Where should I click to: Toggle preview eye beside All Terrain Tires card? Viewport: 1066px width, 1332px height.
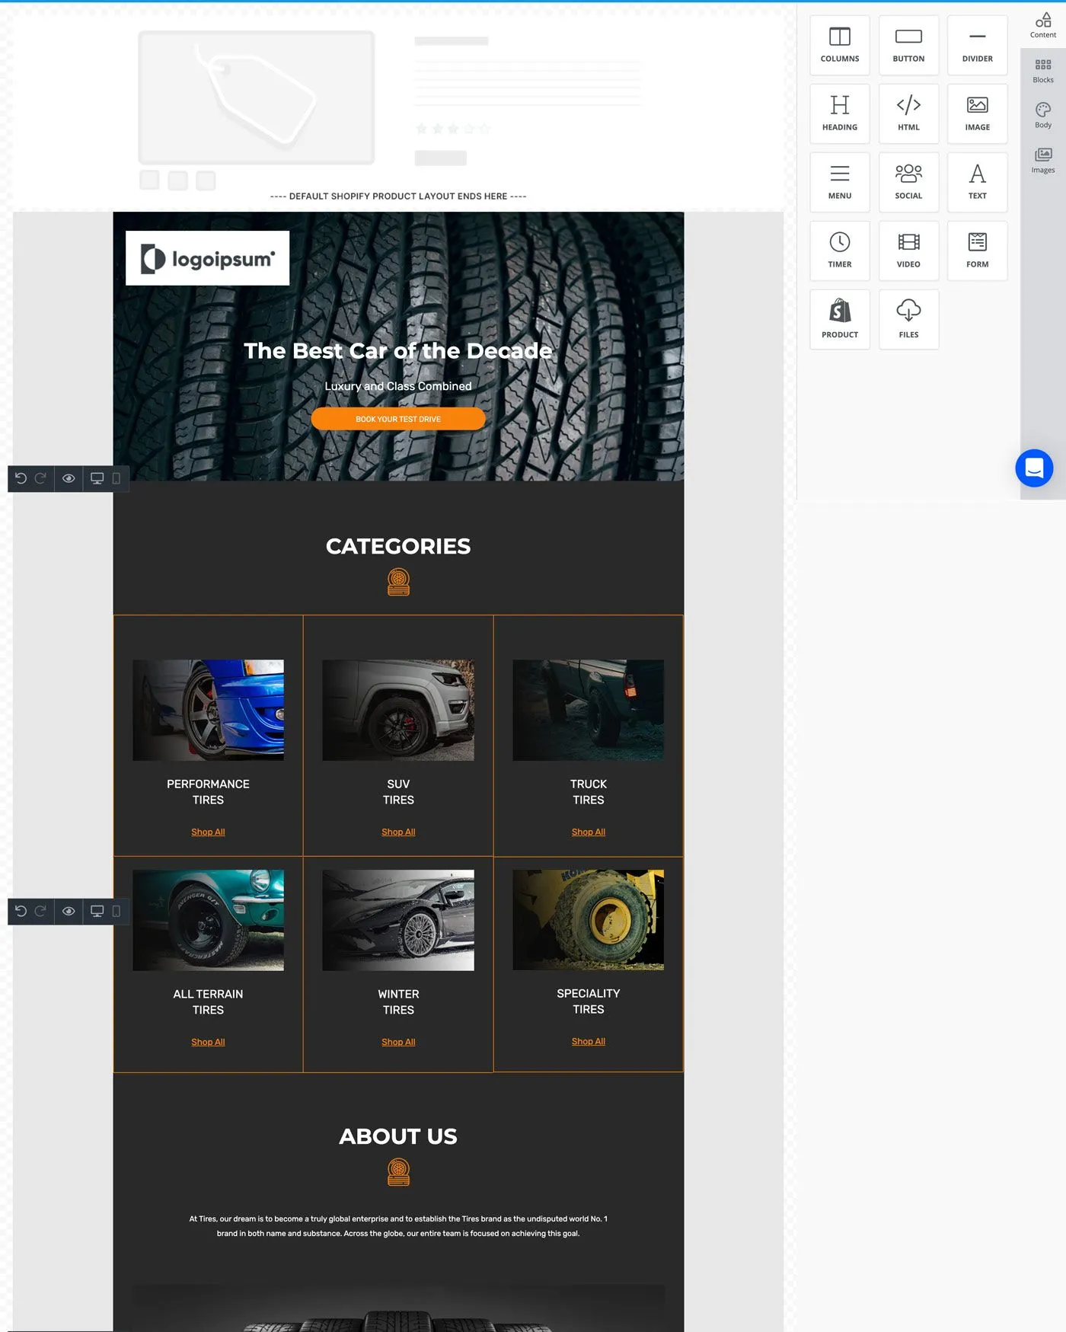tap(69, 911)
